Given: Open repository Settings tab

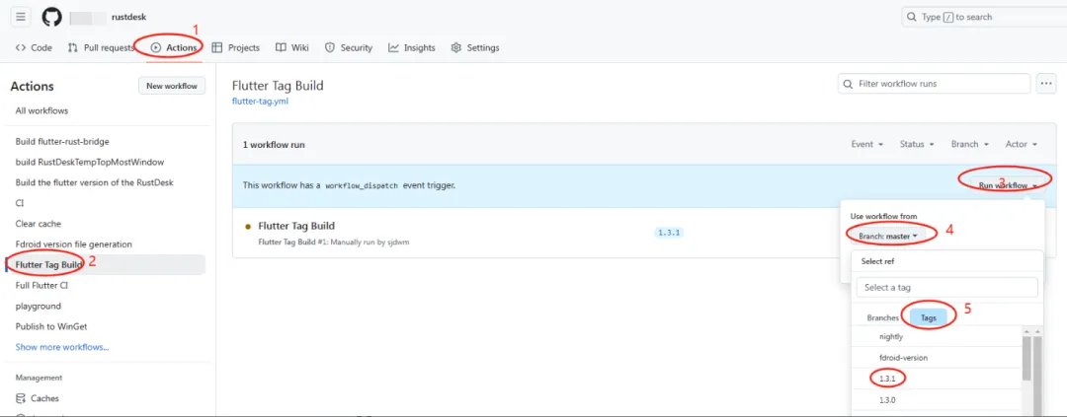Looking at the screenshot, I should click(475, 47).
